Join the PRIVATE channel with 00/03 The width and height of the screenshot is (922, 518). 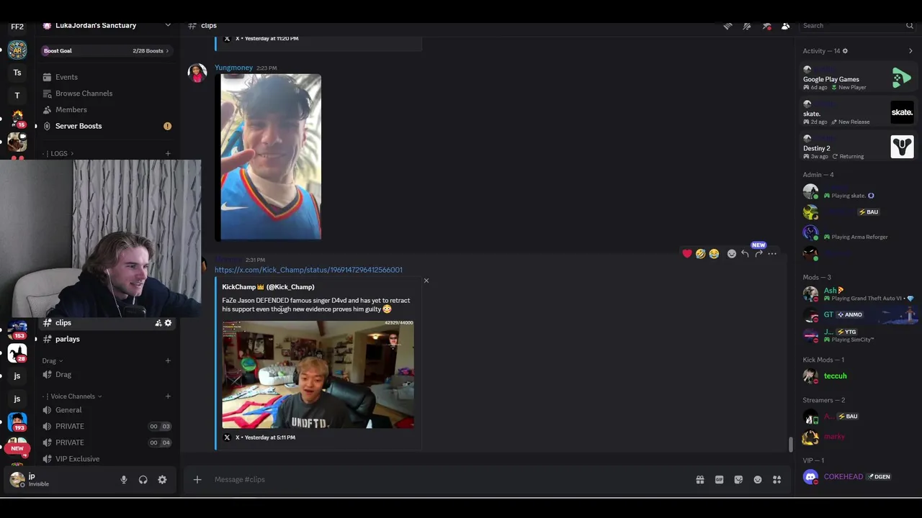(107, 426)
